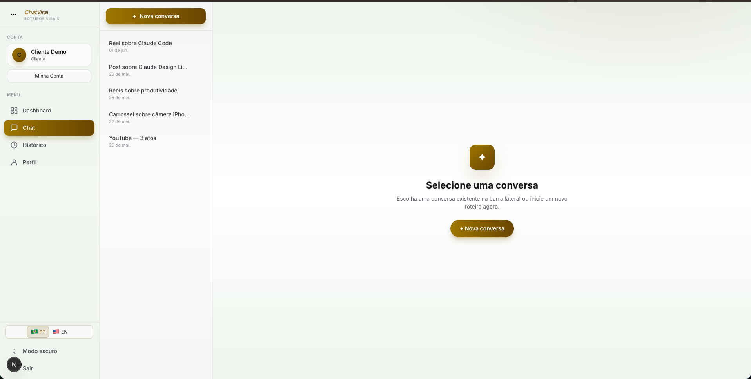
Task: Click the Dashboard grid icon
Action: click(14, 111)
